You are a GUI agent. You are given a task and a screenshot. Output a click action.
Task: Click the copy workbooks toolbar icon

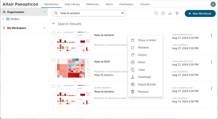156,13
